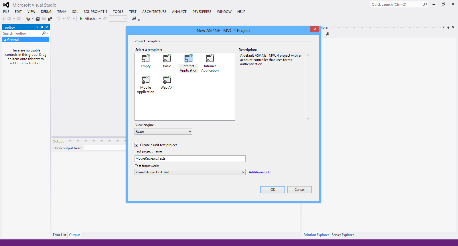Open the empty solution configurations combo box
The height and width of the screenshot is (246, 458).
(118, 19)
